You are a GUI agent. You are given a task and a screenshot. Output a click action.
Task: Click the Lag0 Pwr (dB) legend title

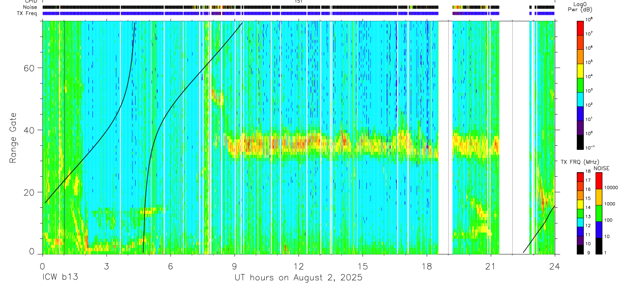(581, 7)
